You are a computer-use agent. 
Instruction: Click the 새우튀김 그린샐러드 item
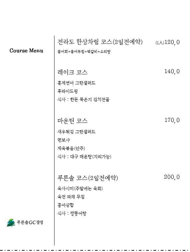[x=76, y=132]
